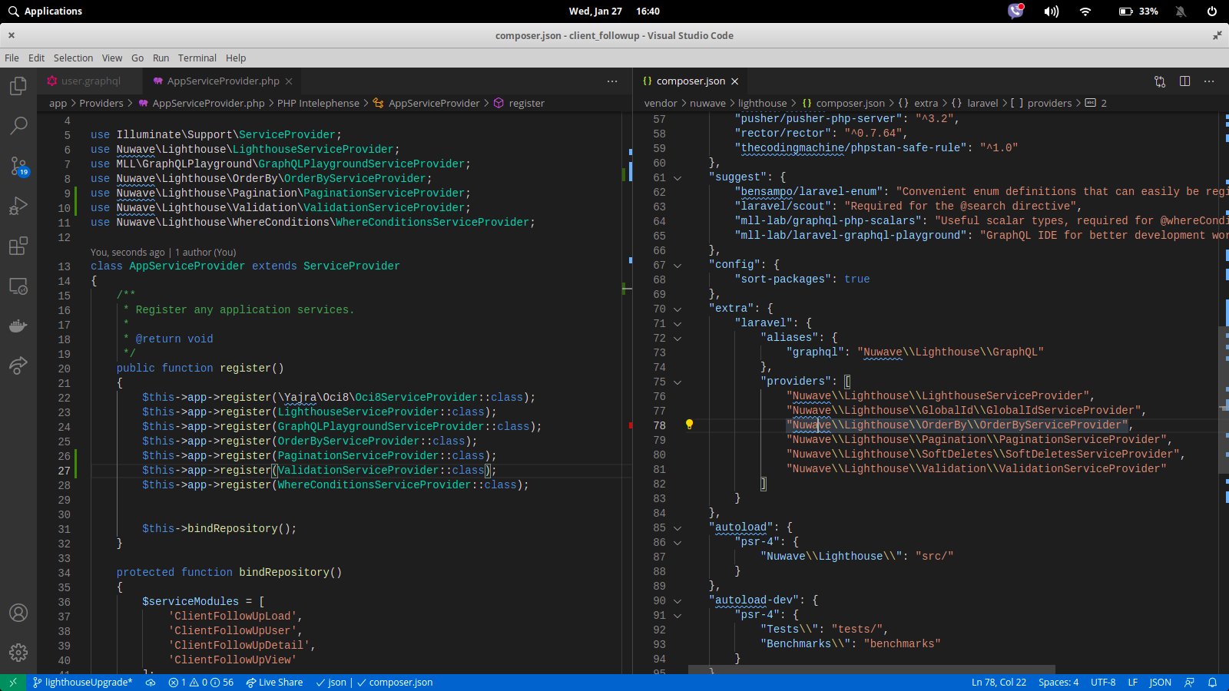Collapse the "autoload-dev" block at line 90
The height and width of the screenshot is (691, 1229).
coord(677,600)
